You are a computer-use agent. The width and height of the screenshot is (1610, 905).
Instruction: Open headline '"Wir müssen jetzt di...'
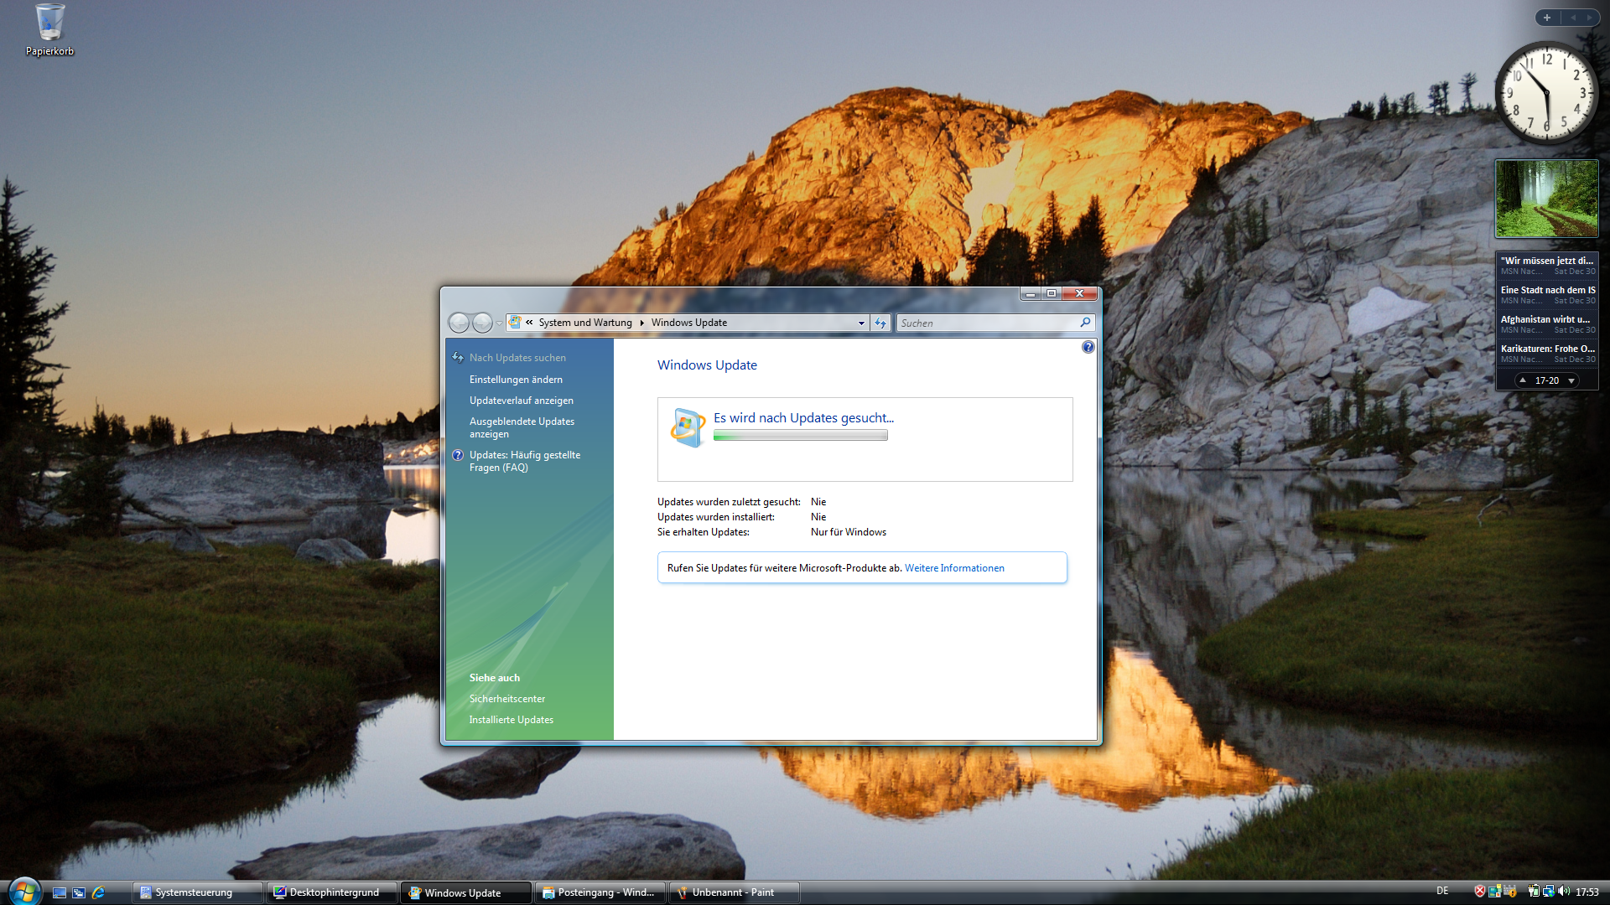[x=1547, y=265]
